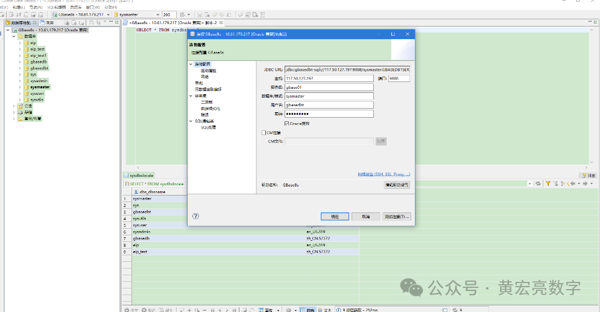The width and height of the screenshot is (600, 312).
Task: Expand the sysadmin database node
Action: pos(20,81)
